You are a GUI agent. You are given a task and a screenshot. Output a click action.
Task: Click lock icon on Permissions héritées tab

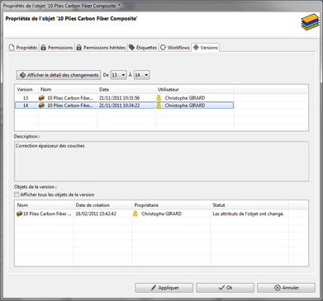(x=78, y=48)
